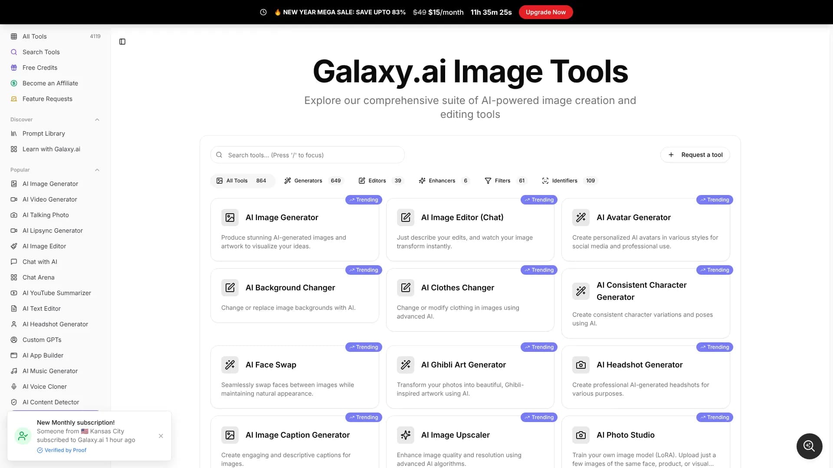This screenshot has height=468, width=833.
Task: Click the All Tools grid icon in sidebar
Action: pos(14,36)
